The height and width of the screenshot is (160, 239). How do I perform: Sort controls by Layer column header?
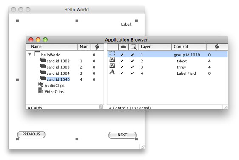(155, 47)
